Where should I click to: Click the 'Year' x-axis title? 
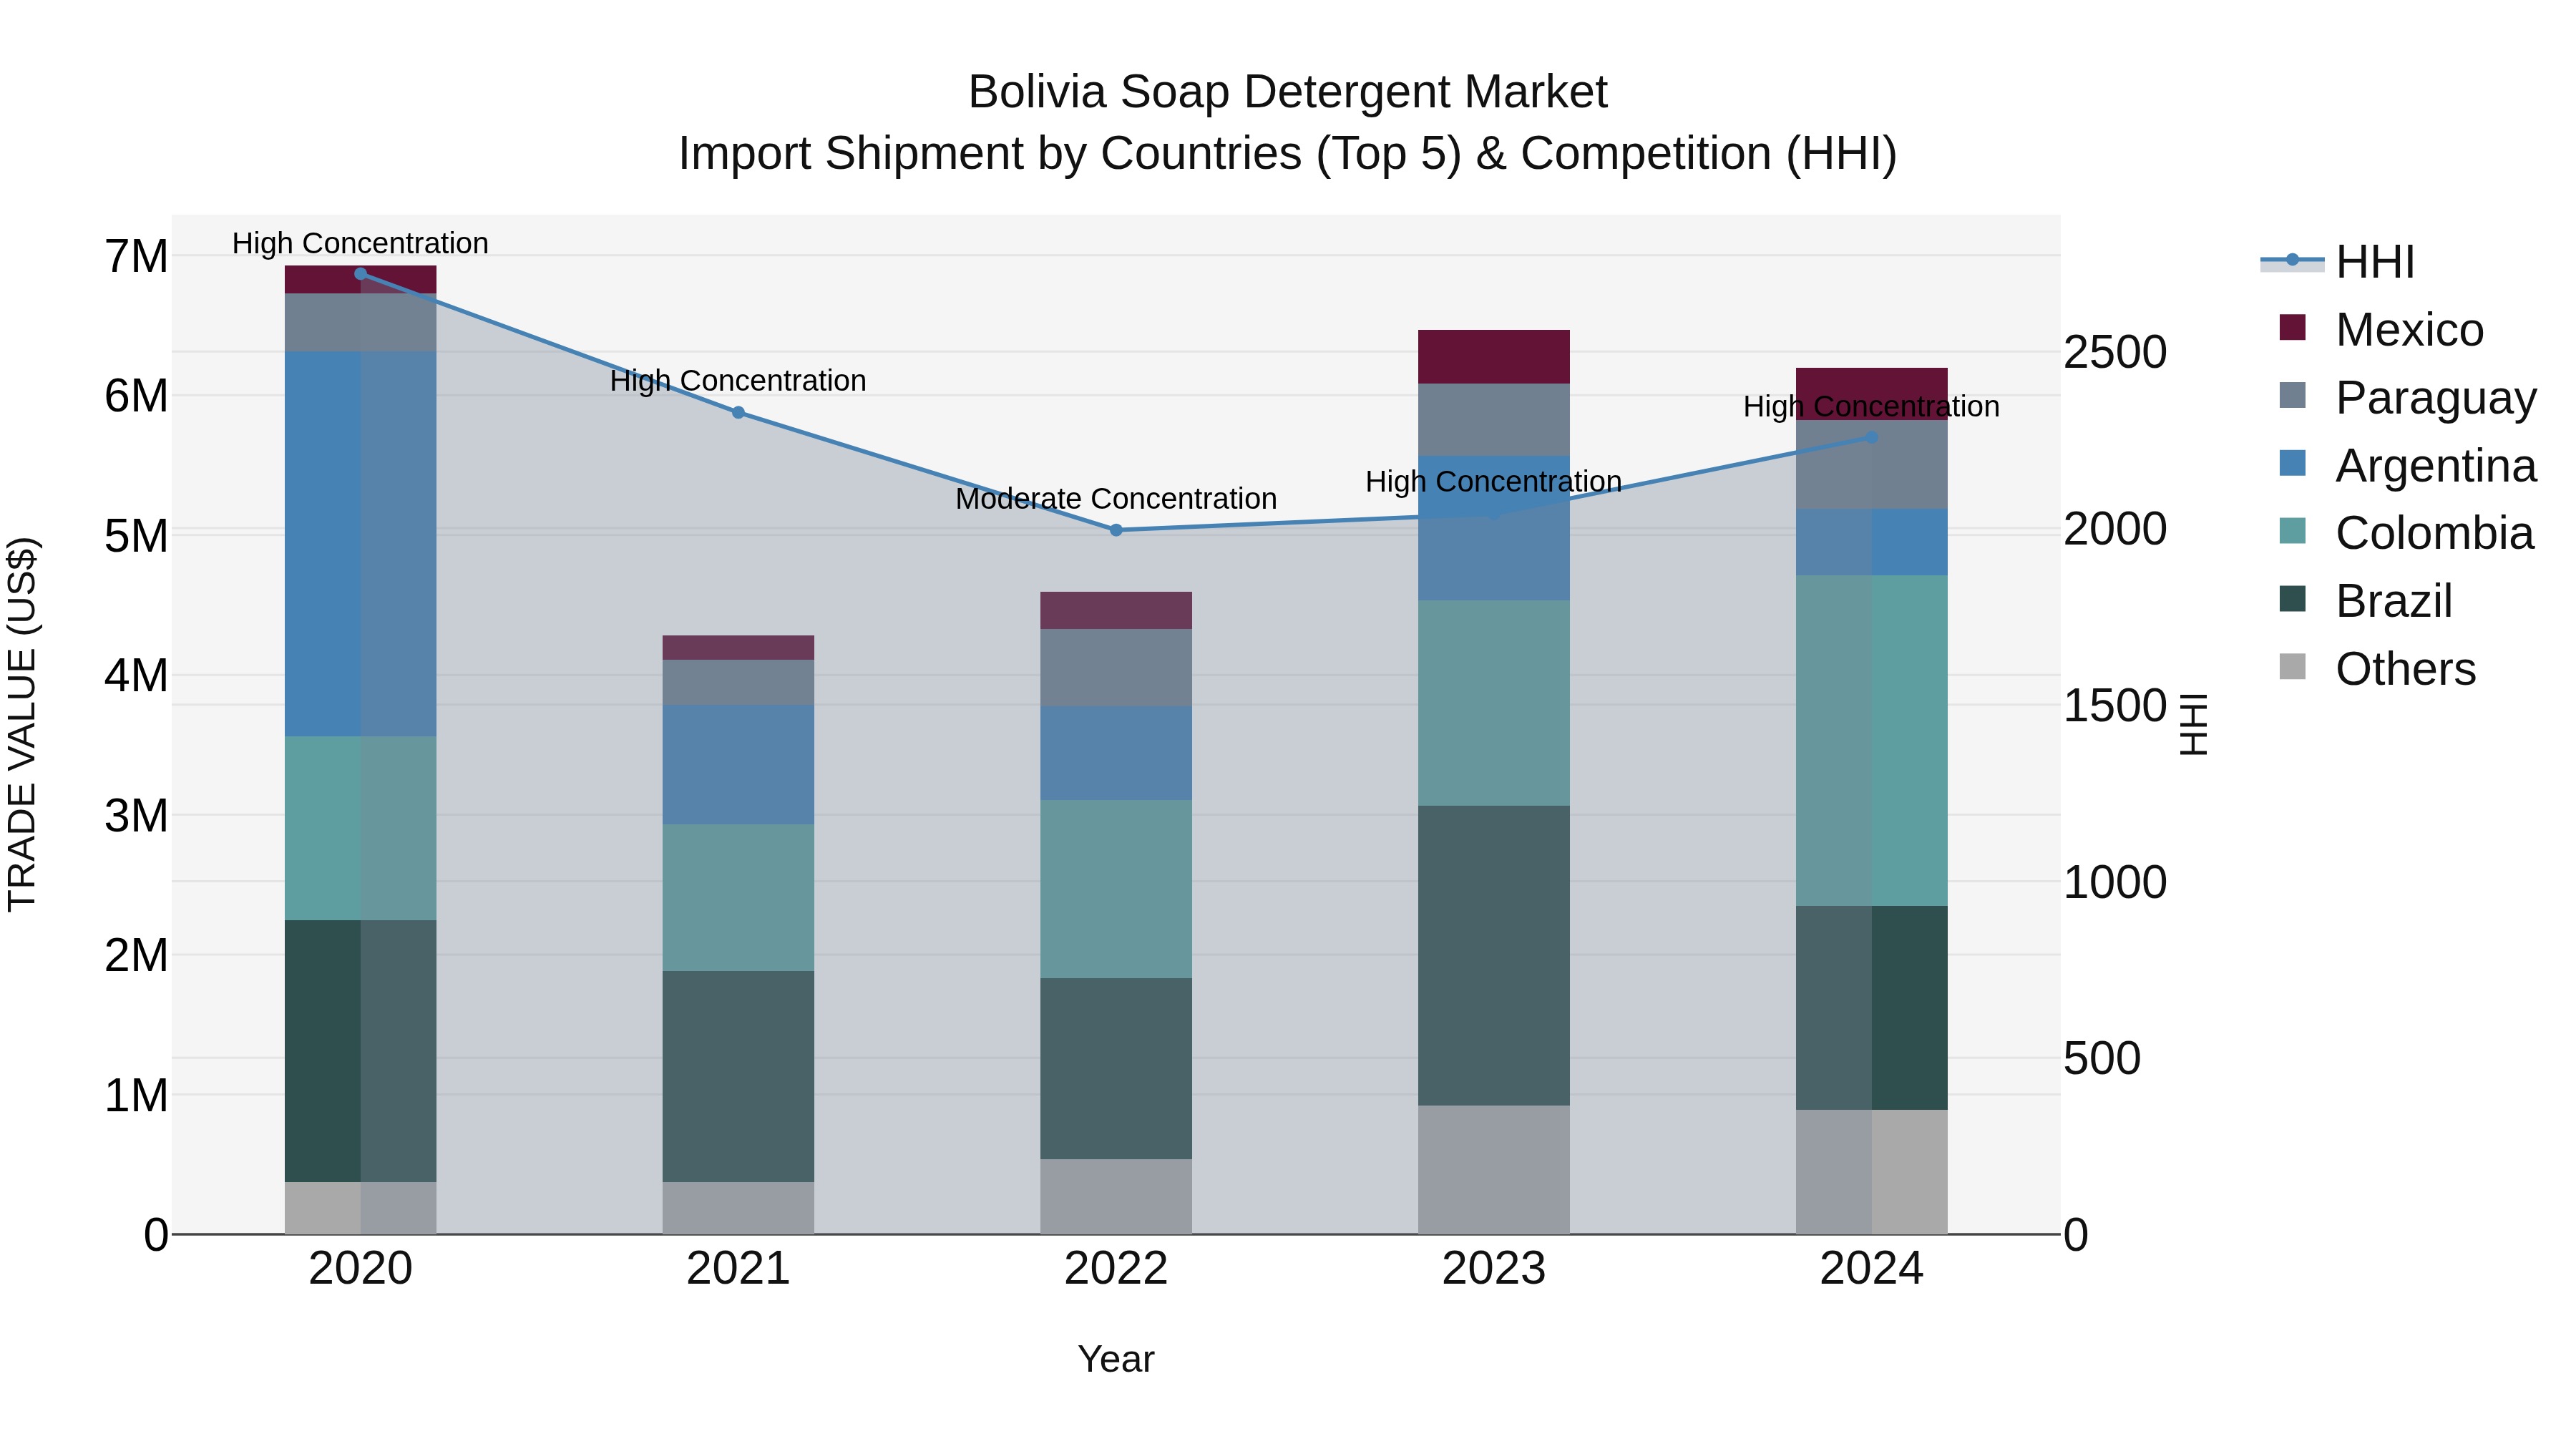click(x=1116, y=1359)
